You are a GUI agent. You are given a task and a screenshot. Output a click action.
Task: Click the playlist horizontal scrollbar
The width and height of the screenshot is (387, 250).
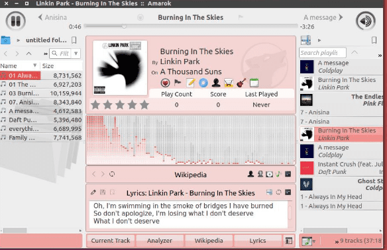[325, 231]
